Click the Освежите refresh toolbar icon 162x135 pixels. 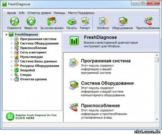coord(15,21)
